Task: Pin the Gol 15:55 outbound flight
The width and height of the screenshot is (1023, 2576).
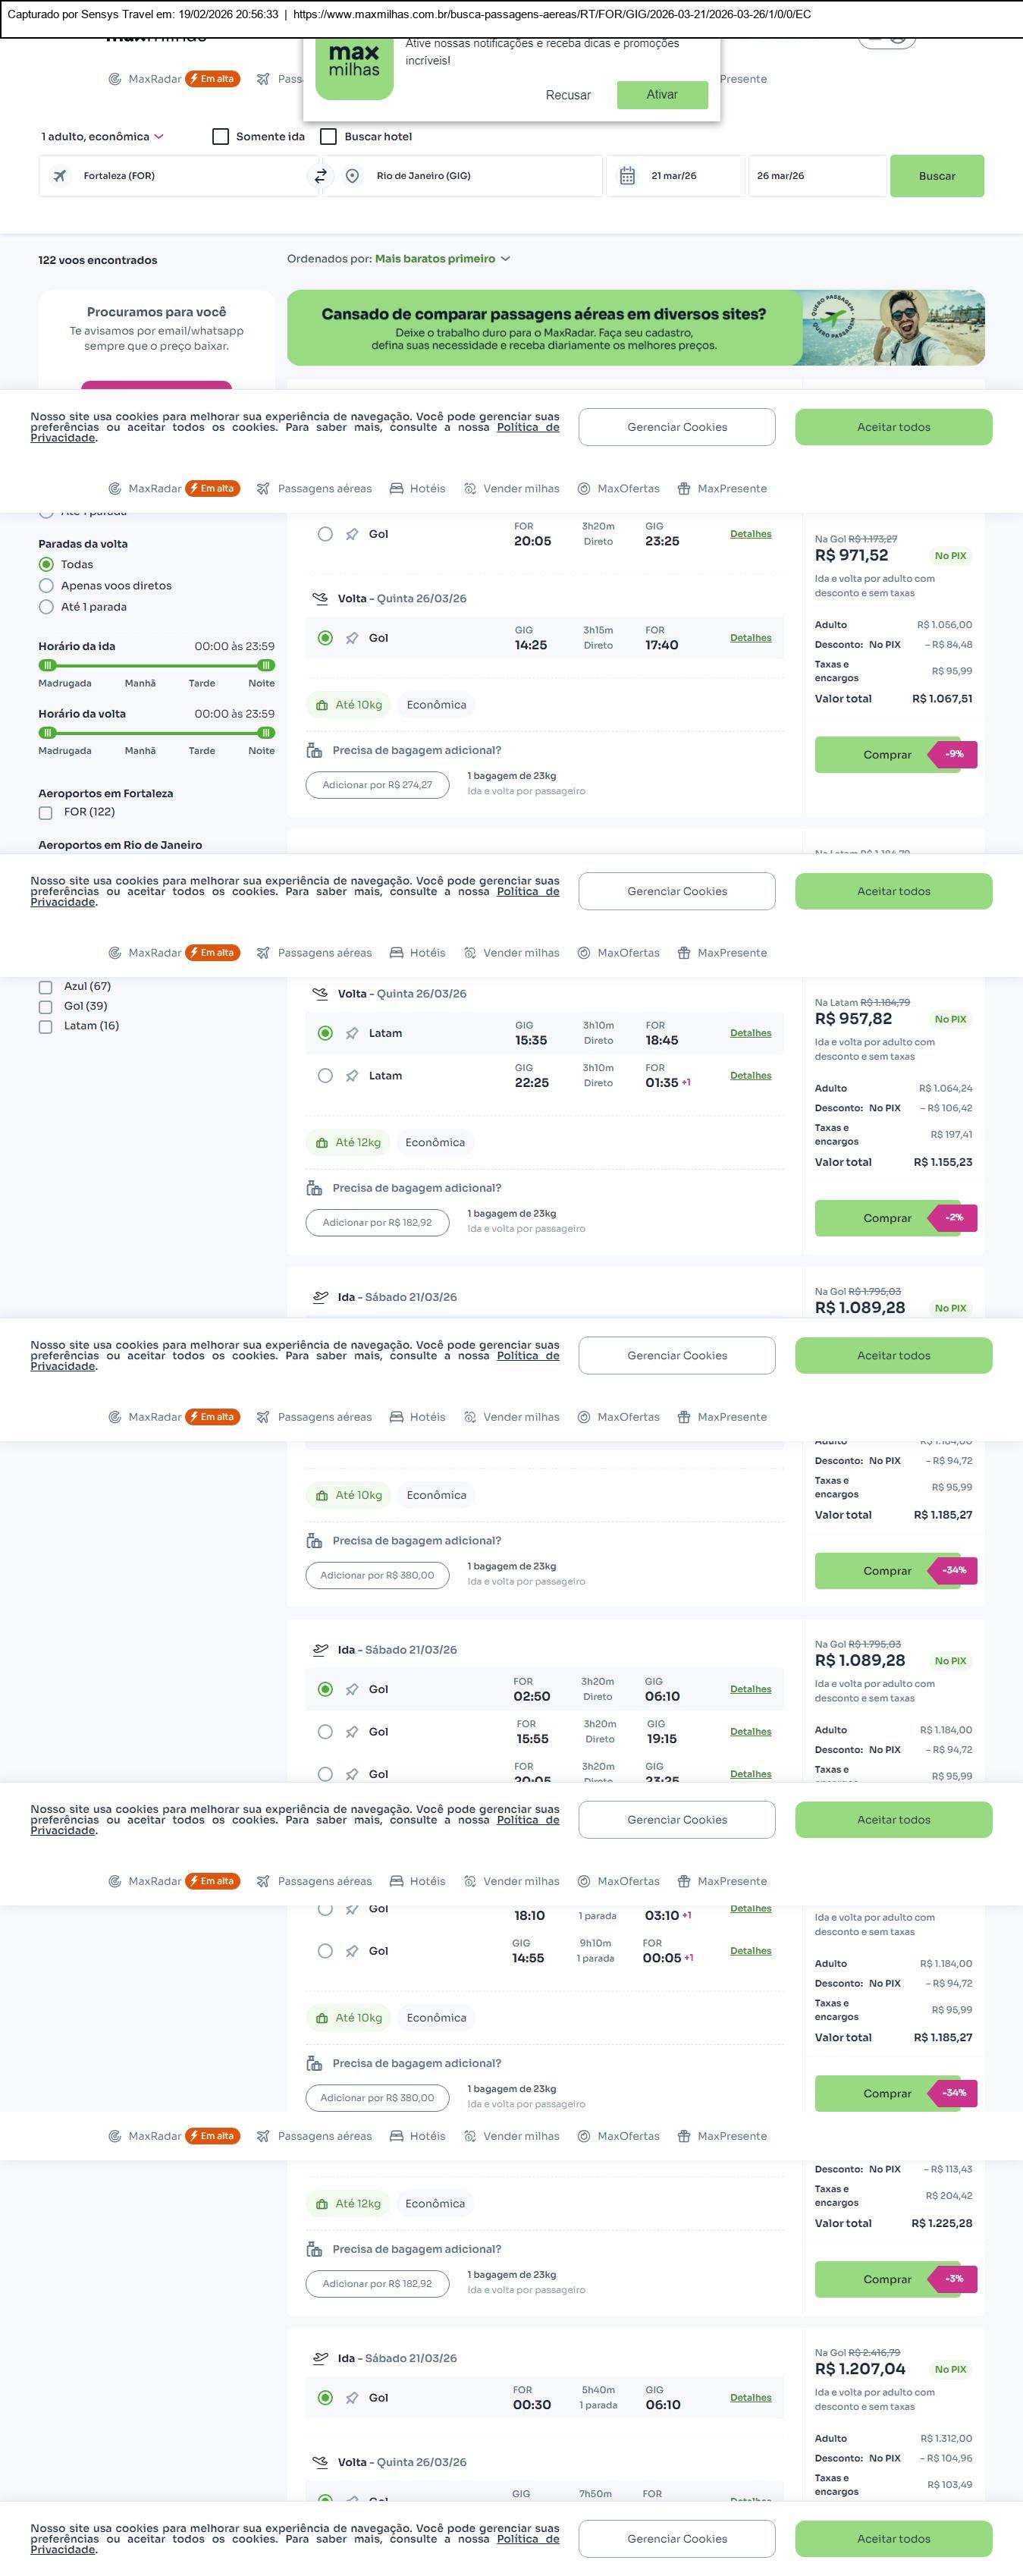Action: [352, 1732]
